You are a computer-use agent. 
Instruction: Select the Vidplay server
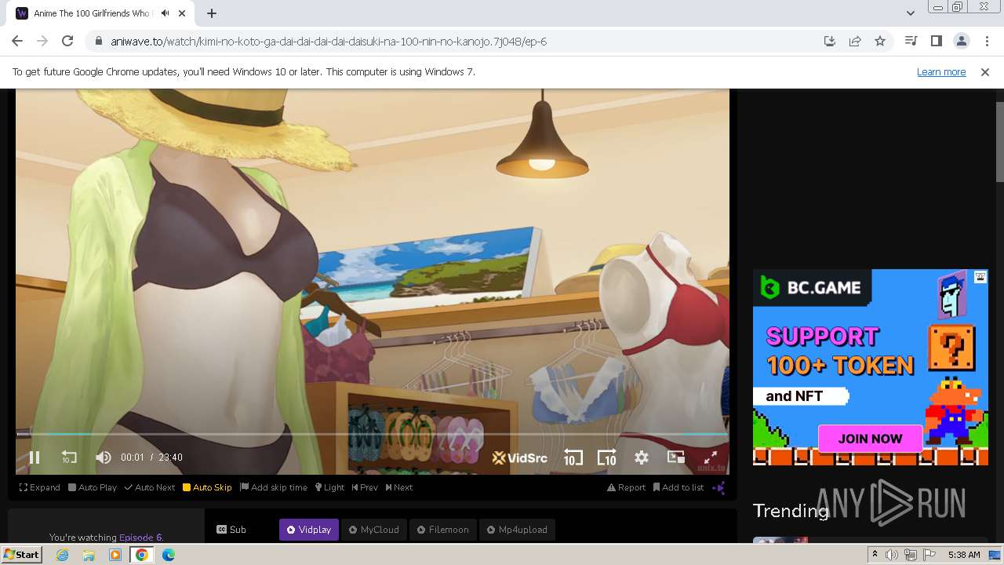(x=309, y=530)
